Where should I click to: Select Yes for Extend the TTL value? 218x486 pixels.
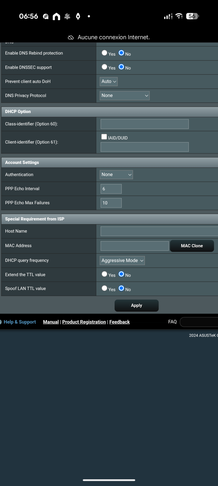click(x=104, y=274)
